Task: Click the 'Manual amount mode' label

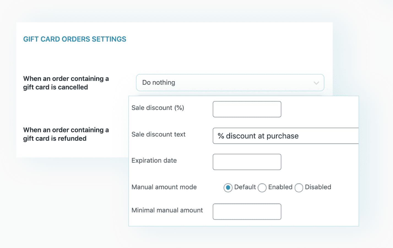Action: click(164, 187)
